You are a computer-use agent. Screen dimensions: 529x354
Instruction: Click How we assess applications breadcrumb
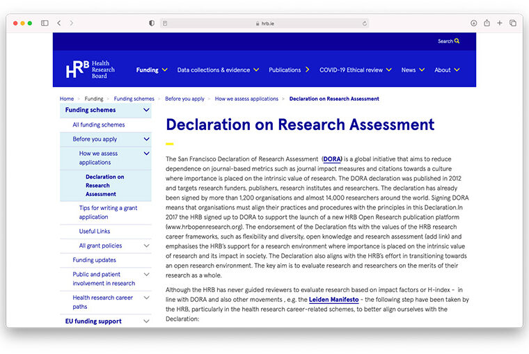point(246,99)
